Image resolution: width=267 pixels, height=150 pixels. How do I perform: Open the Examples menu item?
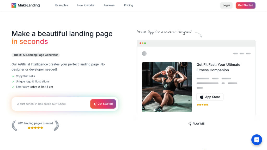[x=62, y=5]
